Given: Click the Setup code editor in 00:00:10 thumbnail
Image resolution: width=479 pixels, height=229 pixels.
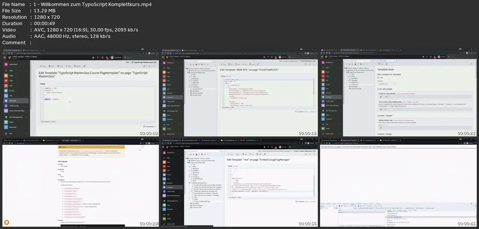Looking at the screenshot, I should (x=97, y=103).
